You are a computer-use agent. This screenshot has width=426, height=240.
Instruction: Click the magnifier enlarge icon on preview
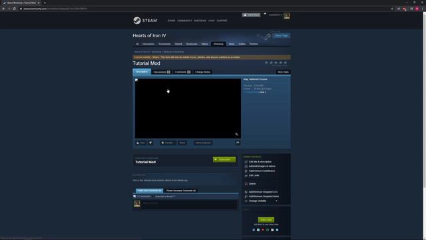237,134
